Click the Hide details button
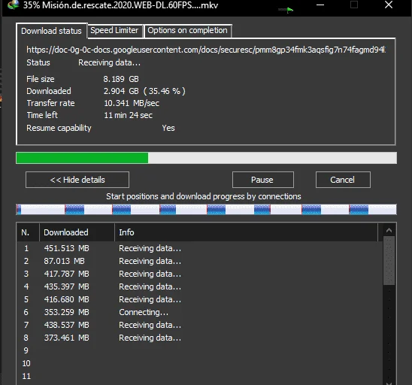Viewport: 412px width, 385px height. click(x=77, y=180)
